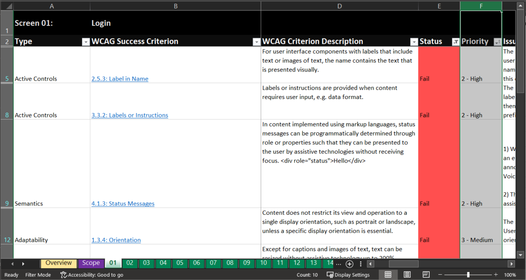Image resolution: width=526 pixels, height=280 pixels.
Task: Zoom out using the minus icon
Action: point(441,274)
